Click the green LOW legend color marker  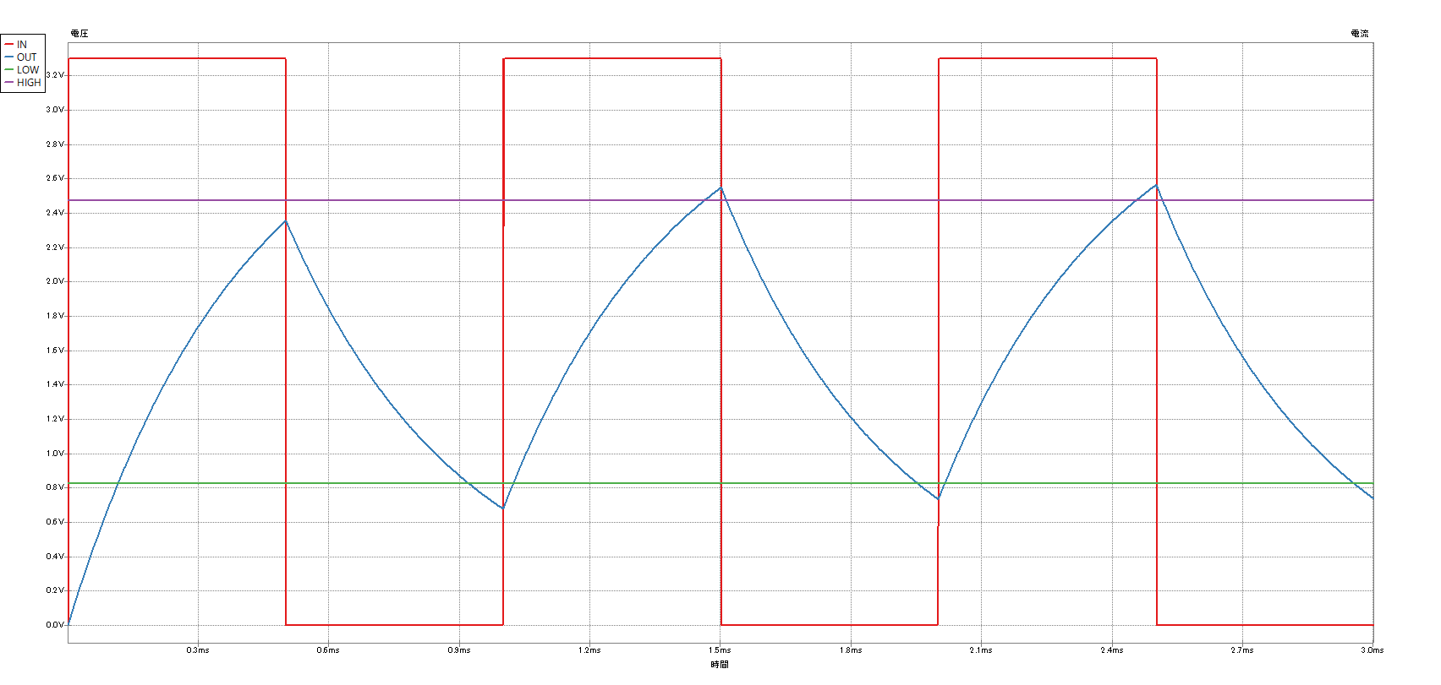(8, 70)
